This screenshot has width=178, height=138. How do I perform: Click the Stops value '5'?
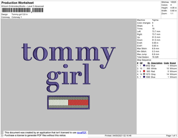(152, 26)
